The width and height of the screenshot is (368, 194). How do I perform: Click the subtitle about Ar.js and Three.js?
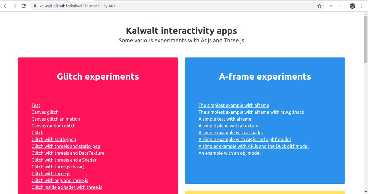(x=181, y=40)
